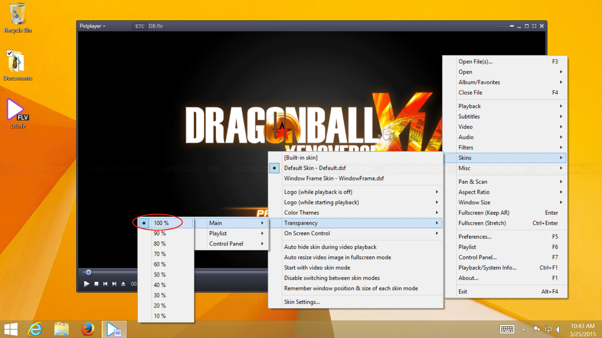
Task: Select the DB.flv desktop file icon
Action: pyautogui.click(x=18, y=113)
